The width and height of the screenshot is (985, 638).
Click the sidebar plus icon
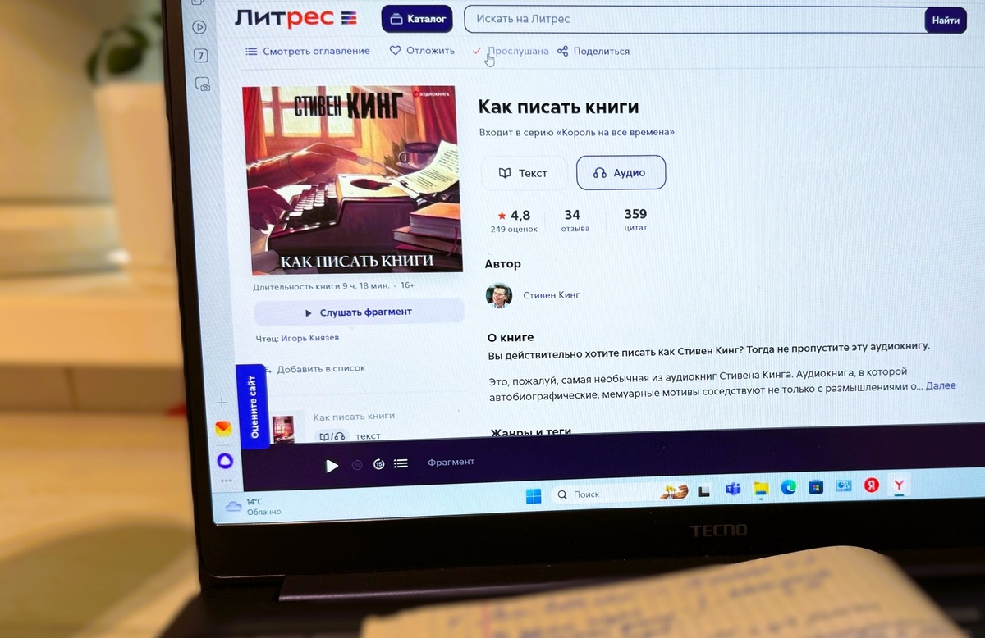pyautogui.click(x=221, y=403)
